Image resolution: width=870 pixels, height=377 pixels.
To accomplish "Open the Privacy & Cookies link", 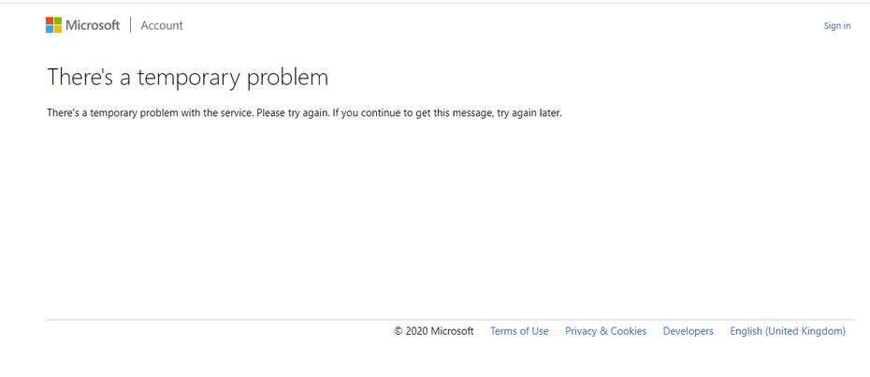I will (x=605, y=331).
